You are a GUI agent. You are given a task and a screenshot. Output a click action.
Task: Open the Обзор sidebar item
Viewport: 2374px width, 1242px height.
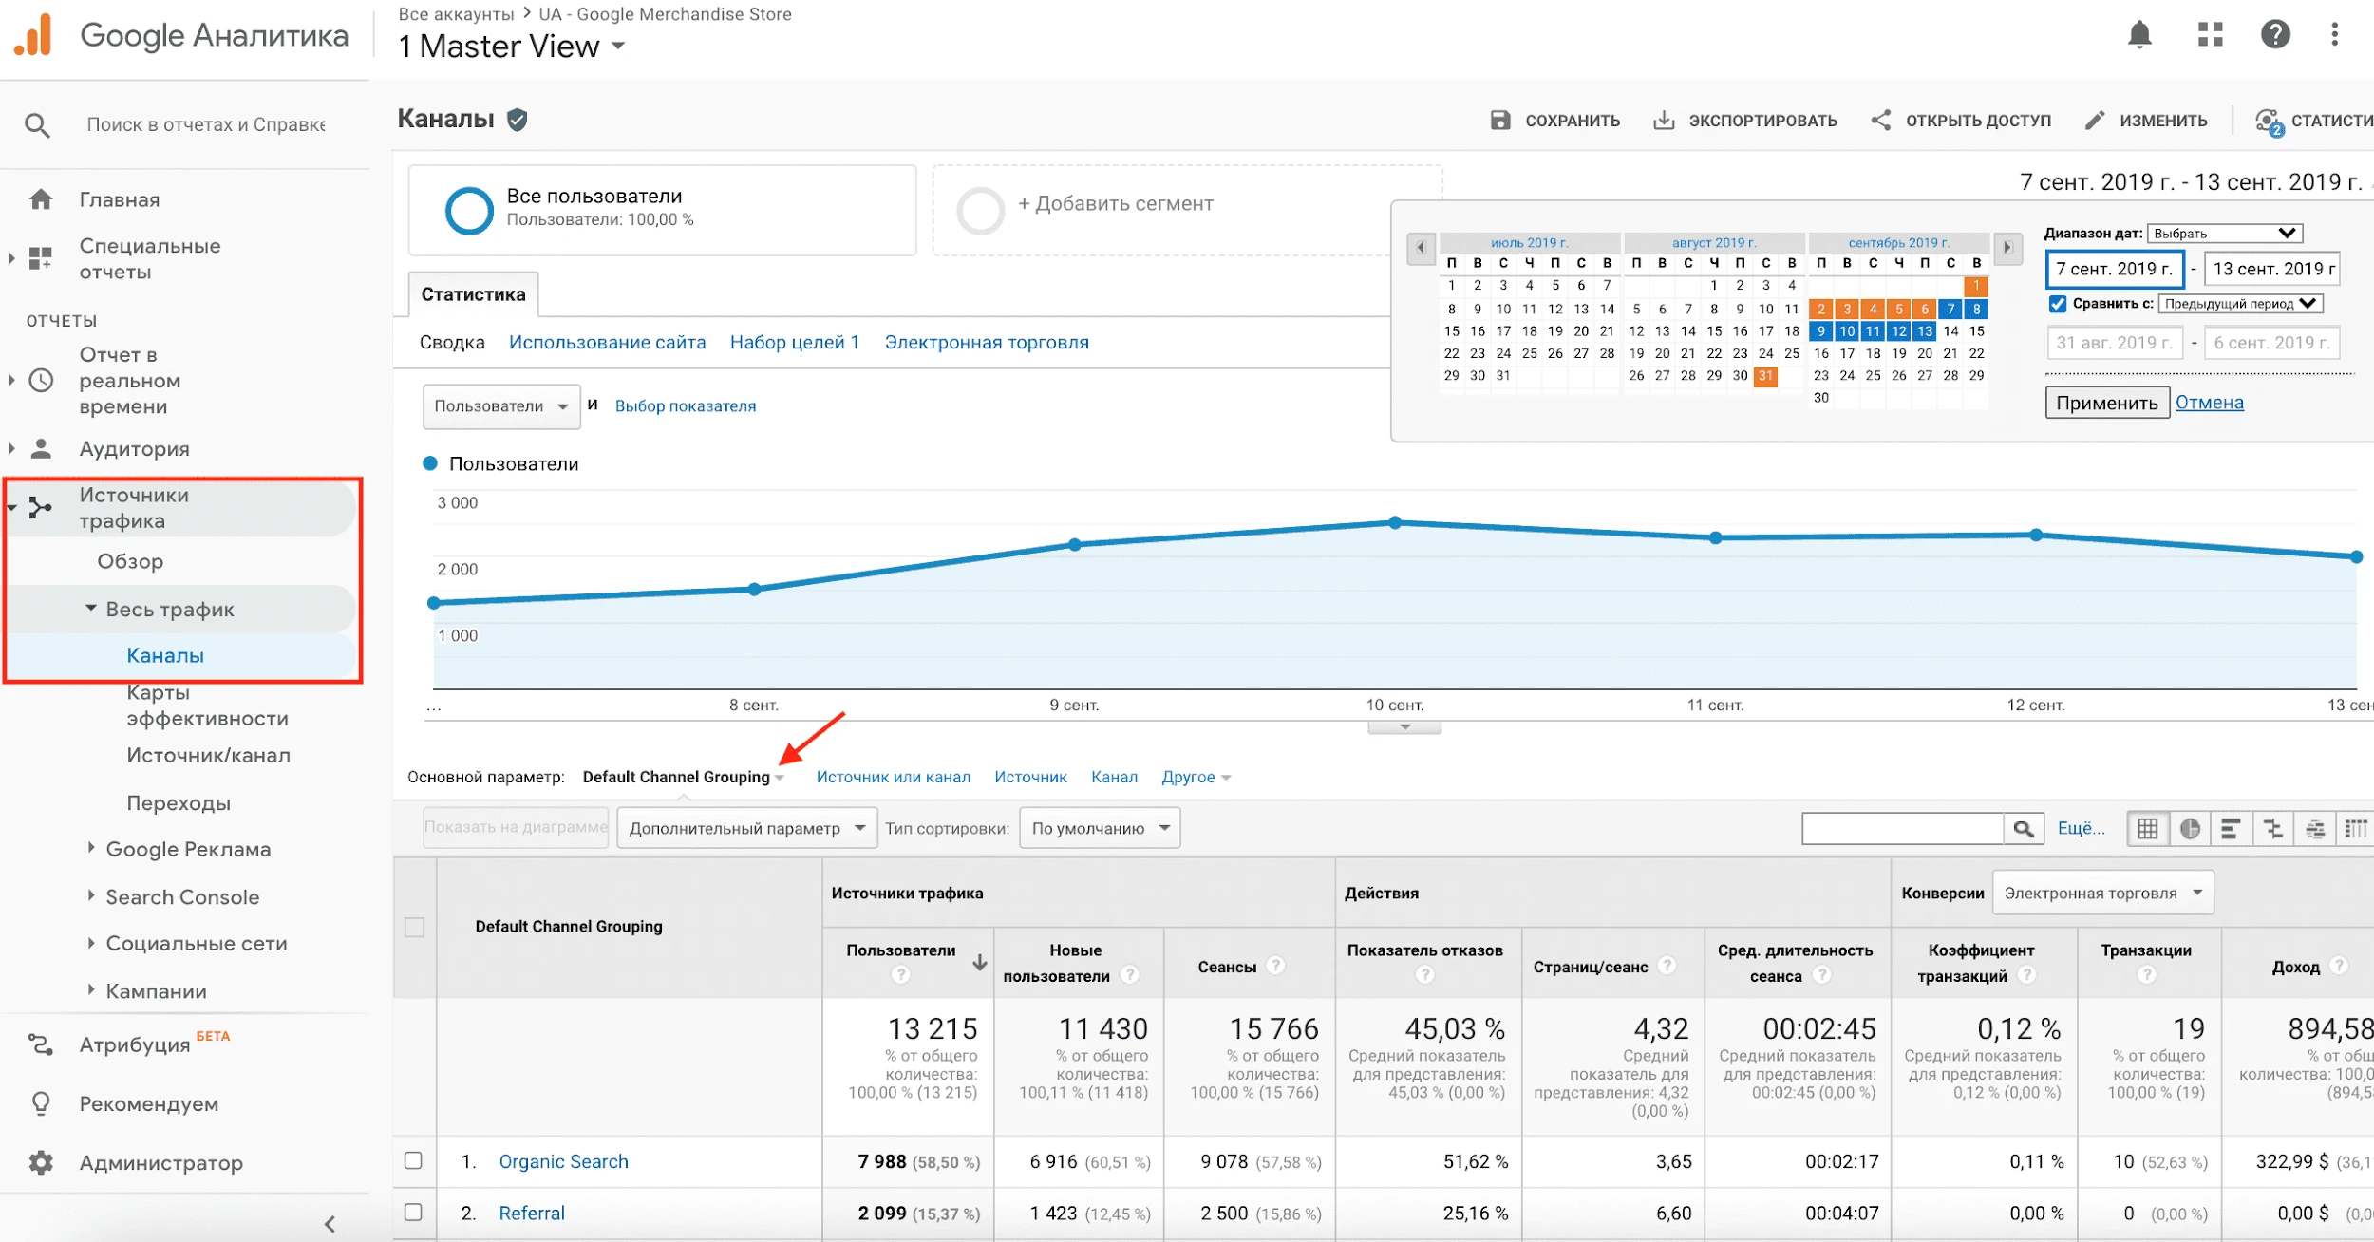130,561
